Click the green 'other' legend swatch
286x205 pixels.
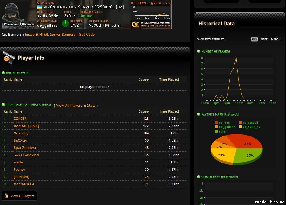point(216,131)
